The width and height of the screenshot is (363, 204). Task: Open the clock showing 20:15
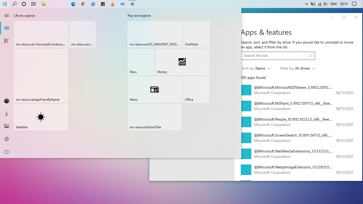point(344,4)
